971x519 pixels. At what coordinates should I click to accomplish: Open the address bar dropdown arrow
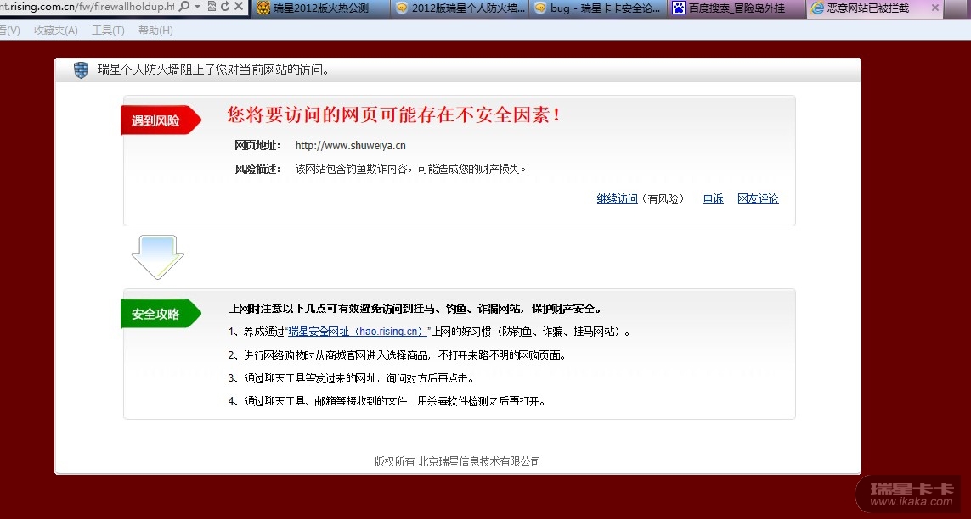tap(198, 7)
